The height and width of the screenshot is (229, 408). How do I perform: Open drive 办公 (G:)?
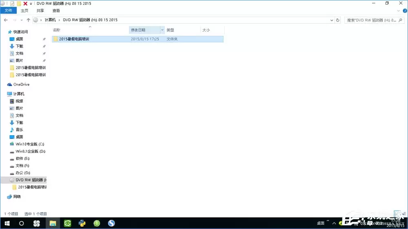22,173
